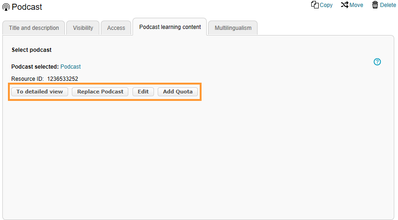Click the Podcast page title text

coord(27,7)
